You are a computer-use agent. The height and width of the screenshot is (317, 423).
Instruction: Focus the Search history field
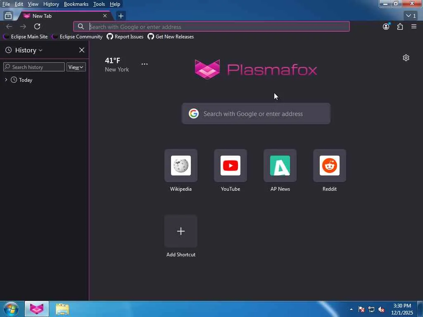[x=34, y=67]
